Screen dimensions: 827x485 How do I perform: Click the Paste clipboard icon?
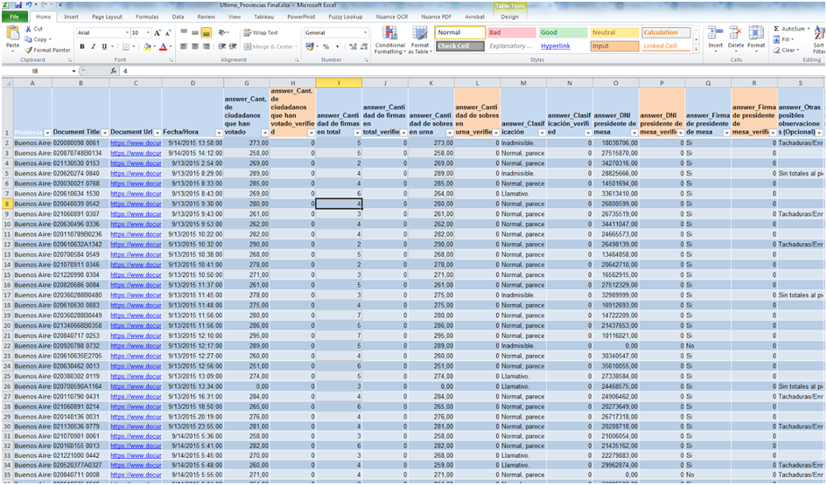click(x=12, y=34)
